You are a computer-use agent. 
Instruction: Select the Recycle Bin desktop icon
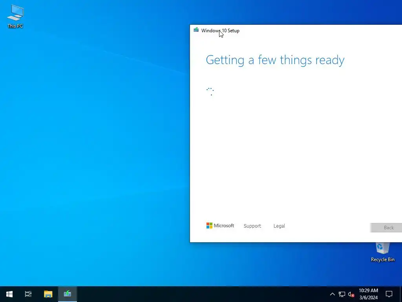click(x=382, y=252)
